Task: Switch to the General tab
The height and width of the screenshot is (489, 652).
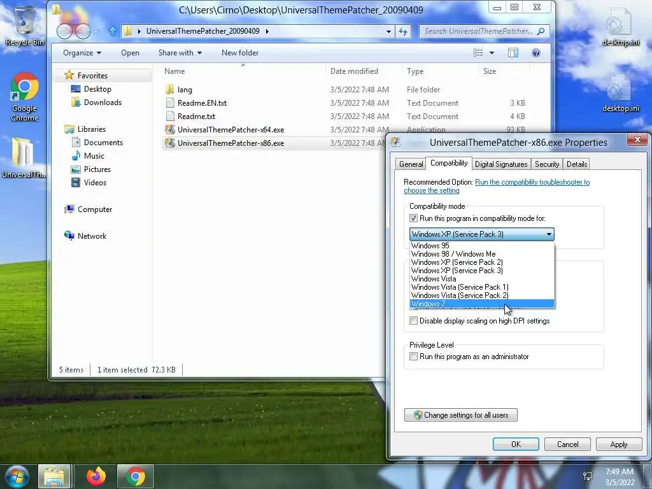Action: coord(411,164)
